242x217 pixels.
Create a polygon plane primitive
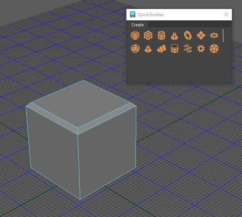tap(201, 35)
